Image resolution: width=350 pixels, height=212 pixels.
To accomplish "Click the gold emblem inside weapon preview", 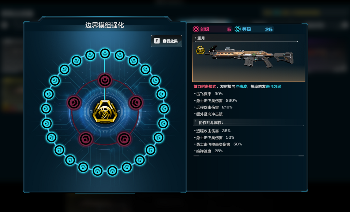I will point(200,50).
